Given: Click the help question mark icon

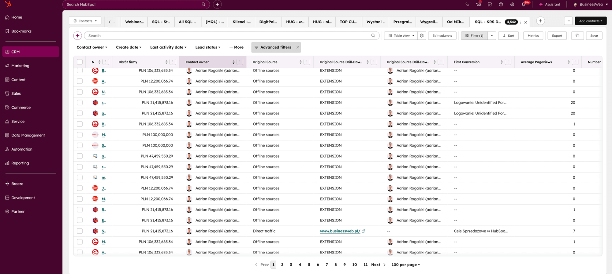Looking at the screenshot, I should tap(501, 5).
